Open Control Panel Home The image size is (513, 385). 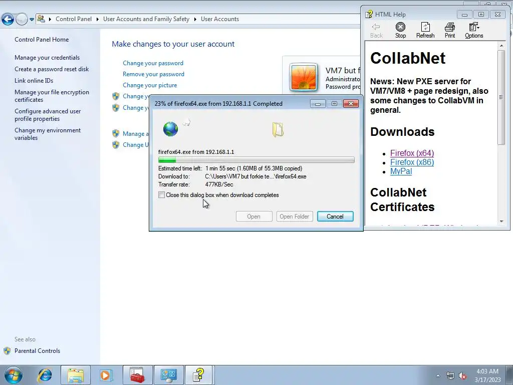pyautogui.click(x=42, y=40)
